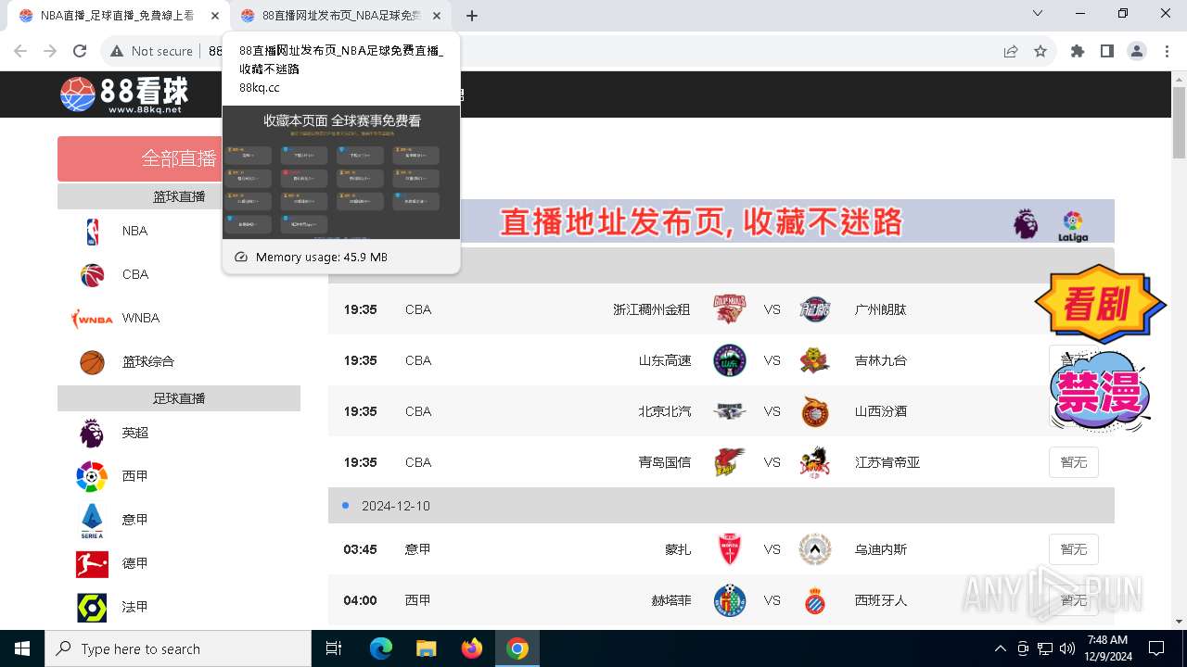The height and width of the screenshot is (667, 1187).
Task: Close the 88直播网址发布页 tab
Action: tap(437, 16)
